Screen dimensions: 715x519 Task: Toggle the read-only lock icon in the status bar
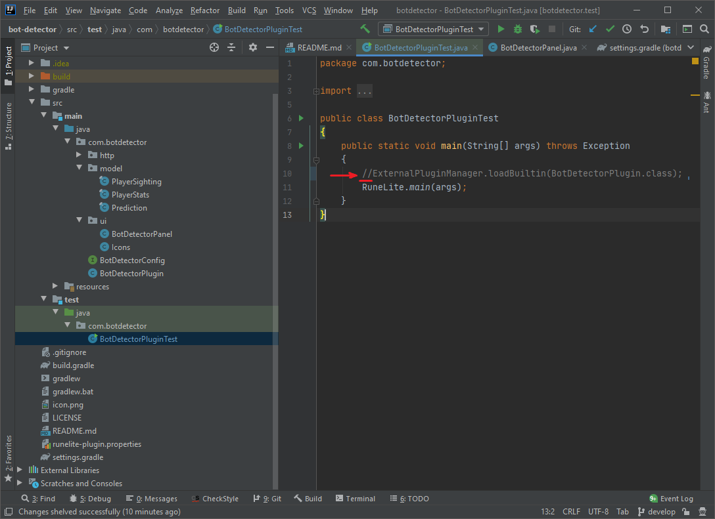[685, 512]
